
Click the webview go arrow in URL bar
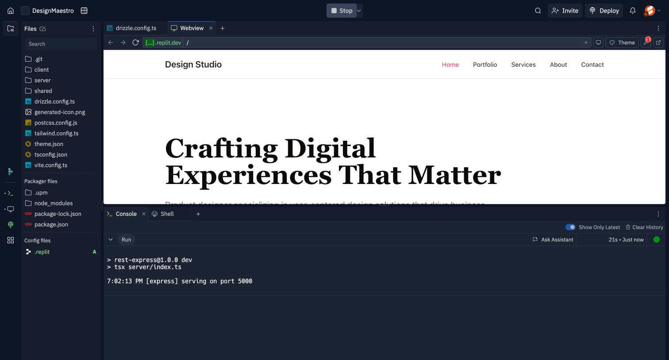(x=585, y=42)
